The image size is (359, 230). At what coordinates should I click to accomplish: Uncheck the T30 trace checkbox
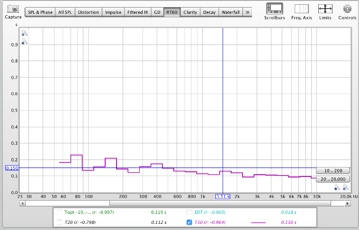[x=189, y=222]
